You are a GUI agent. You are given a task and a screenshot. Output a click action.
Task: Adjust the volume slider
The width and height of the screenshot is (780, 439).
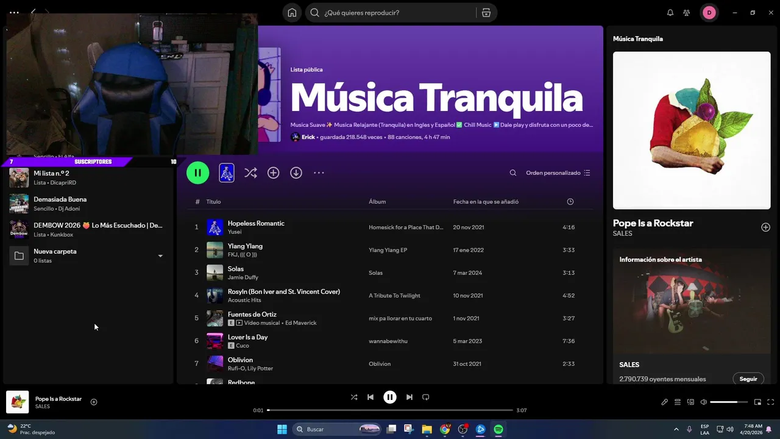[729, 402]
